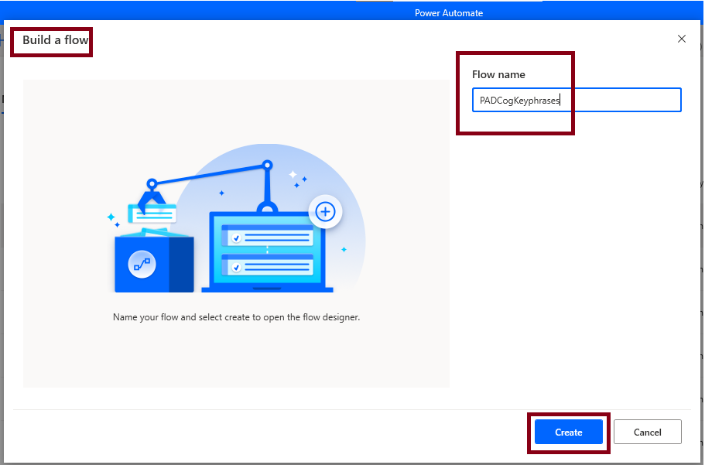Cancel the Build a flow dialog

[x=647, y=433]
